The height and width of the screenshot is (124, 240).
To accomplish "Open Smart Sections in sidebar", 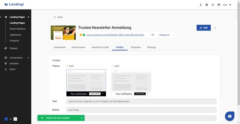I will [x=17, y=29].
